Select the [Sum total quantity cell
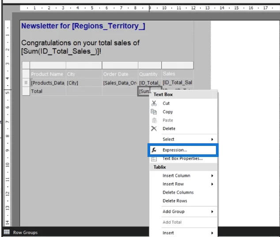The image size is (280, 237). [144, 92]
